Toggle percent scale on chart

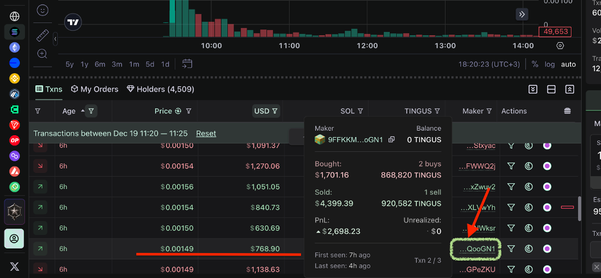coord(534,64)
